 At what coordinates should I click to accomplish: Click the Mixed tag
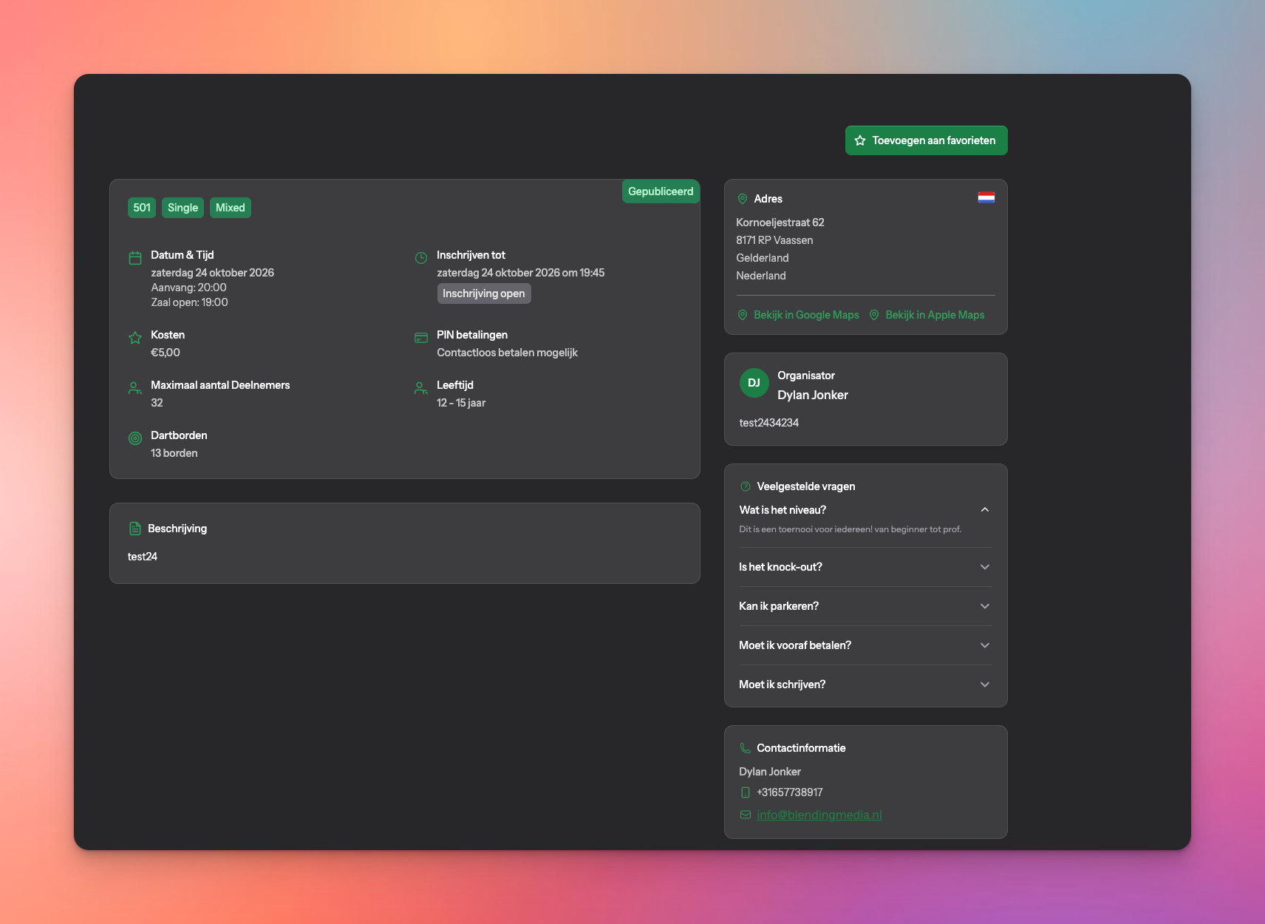tap(231, 208)
